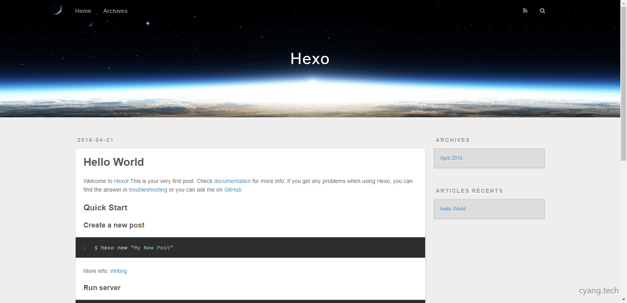
Task: Follow the Hexo link in welcome text
Action: coord(120,181)
